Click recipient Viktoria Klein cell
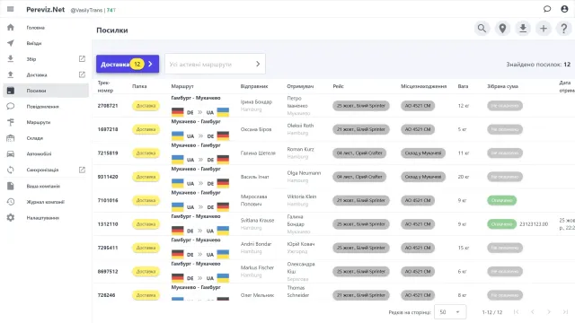575x323 pixels. 302,200
